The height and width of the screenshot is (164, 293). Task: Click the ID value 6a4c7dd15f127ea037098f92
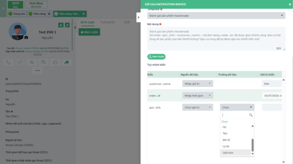[23, 84]
